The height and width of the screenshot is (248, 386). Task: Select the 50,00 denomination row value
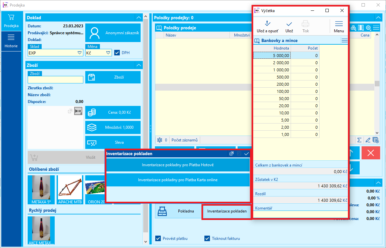272,99
